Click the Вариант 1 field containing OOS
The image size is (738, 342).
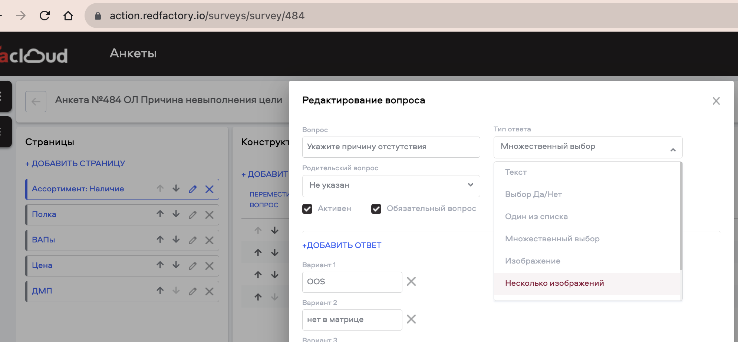pyautogui.click(x=352, y=282)
